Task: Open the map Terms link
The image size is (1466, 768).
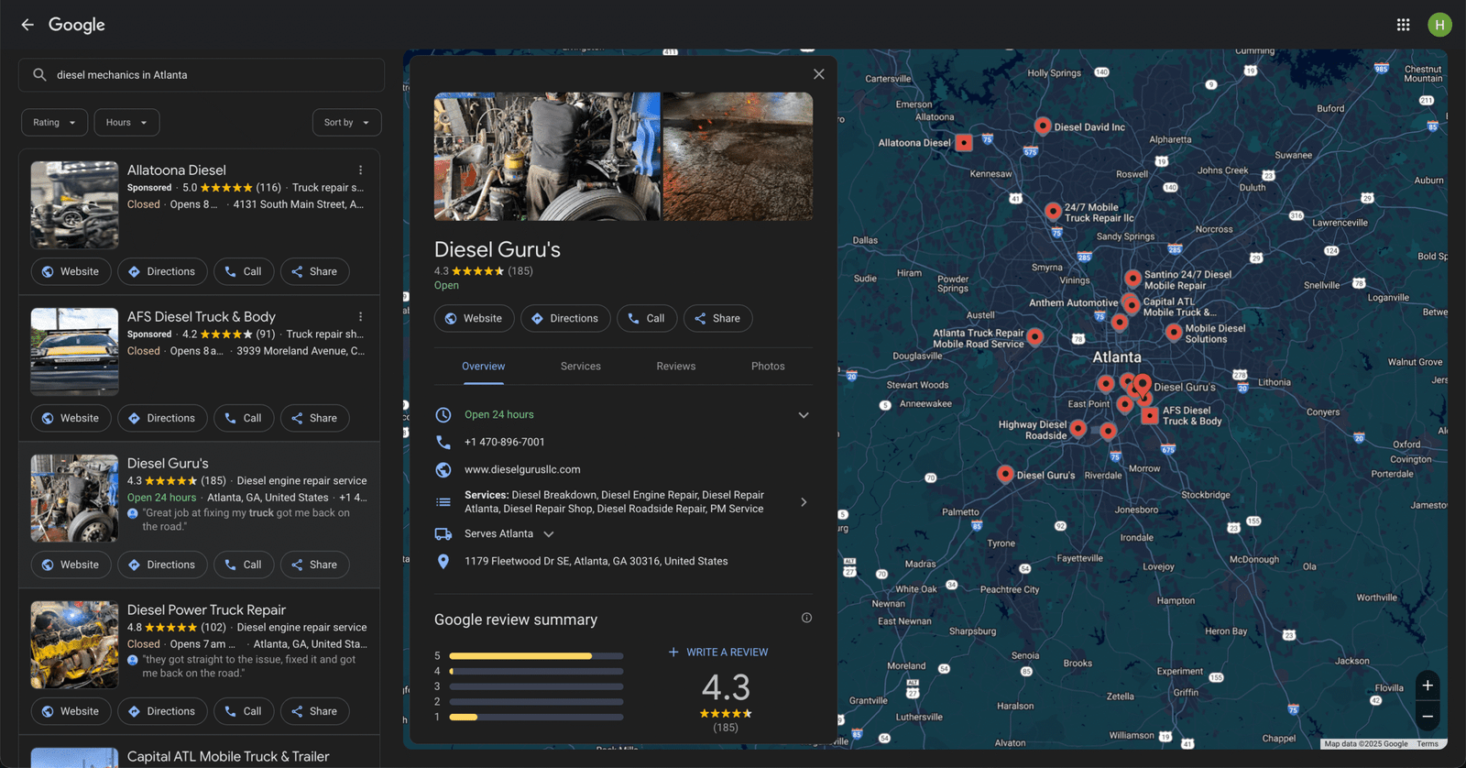Action: click(x=1428, y=744)
